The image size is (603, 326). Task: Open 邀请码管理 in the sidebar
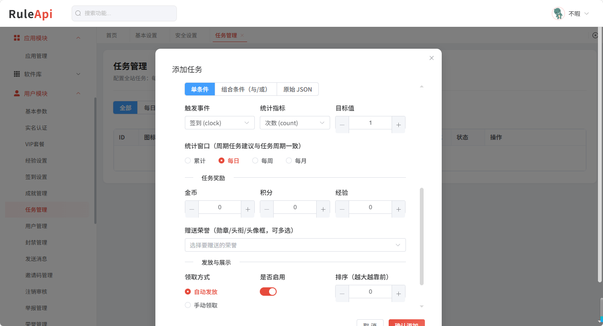pos(39,275)
